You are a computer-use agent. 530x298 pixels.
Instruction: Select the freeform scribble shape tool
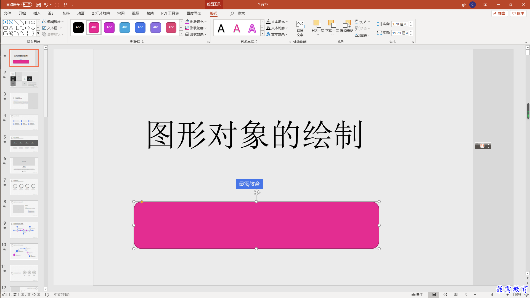click(11, 33)
